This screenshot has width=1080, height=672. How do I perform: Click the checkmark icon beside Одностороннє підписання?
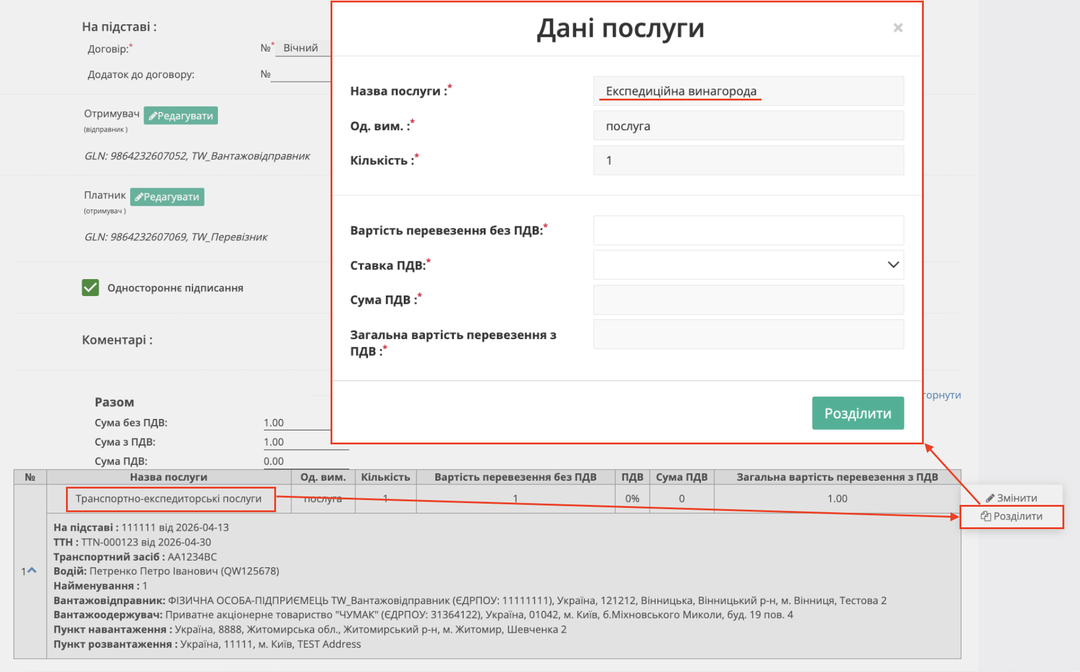90,288
